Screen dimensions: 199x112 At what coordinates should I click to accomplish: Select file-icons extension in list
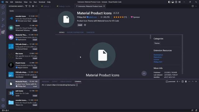click(23, 56)
